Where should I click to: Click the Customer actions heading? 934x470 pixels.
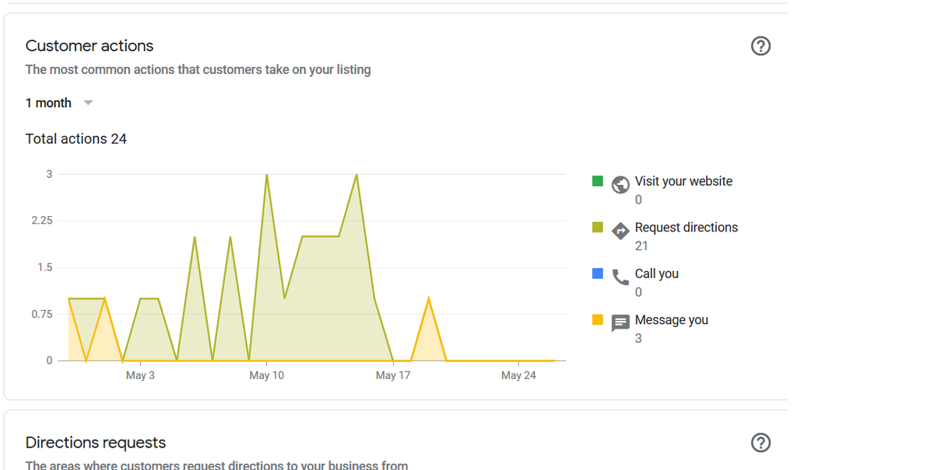[x=90, y=46]
